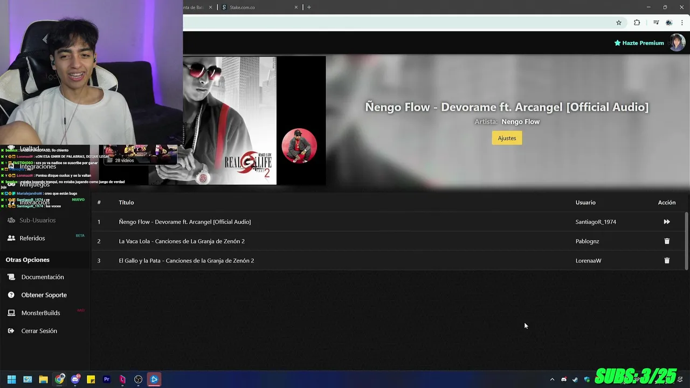This screenshot has width=690, height=388.
Task: Bookmark this page with the star icon
Action: click(x=619, y=23)
